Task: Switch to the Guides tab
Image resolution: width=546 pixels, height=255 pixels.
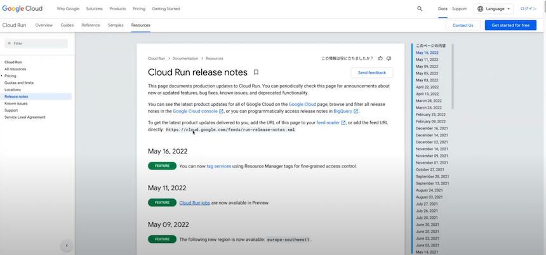Action: (x=67, y=25)
